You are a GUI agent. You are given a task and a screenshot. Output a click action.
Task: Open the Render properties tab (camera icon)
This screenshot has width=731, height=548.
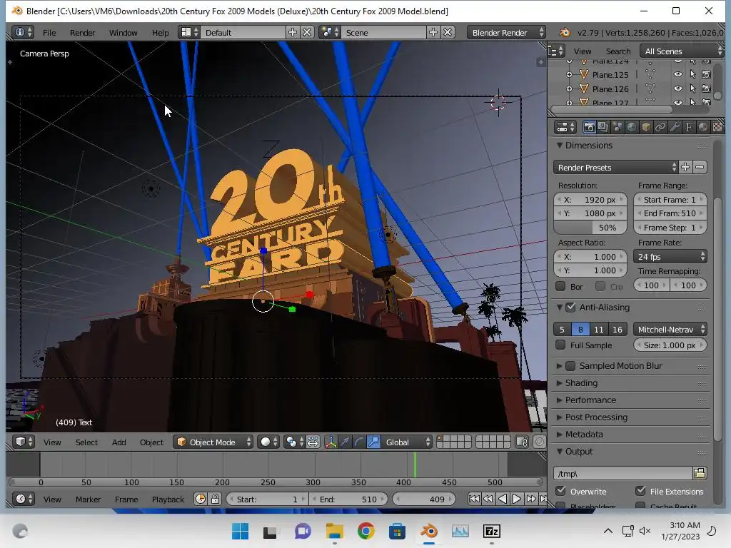589,127
